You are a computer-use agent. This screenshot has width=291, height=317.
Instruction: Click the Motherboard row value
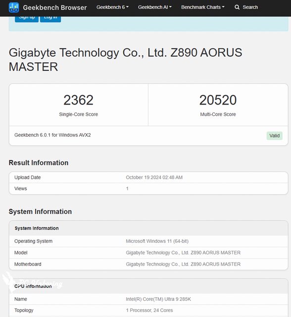click(x=183, y=264)
